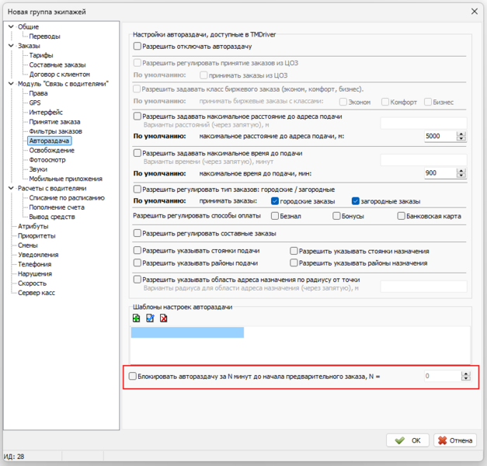Decrease the max time value 900
Viewport: 487px width, 466px height.
pos(461,176)
